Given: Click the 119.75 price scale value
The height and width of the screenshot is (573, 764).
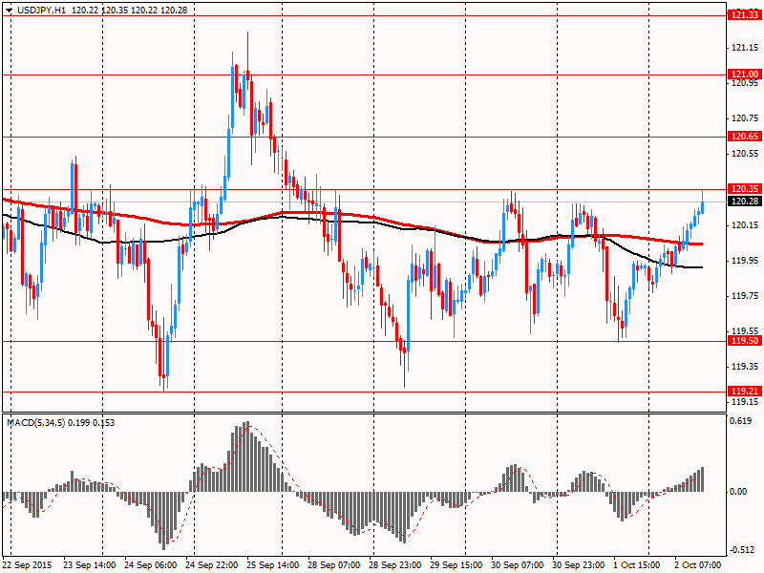Looking at the screenshot, I should pyautogui.click(x=745, y=296).
